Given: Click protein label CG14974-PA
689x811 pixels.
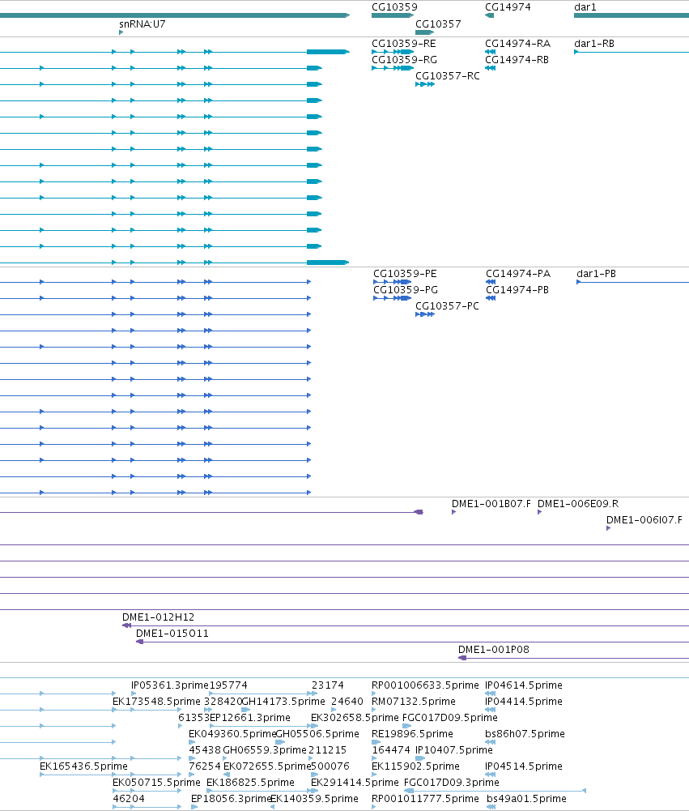Looking at the screenshot, I should tap(518, 274).
